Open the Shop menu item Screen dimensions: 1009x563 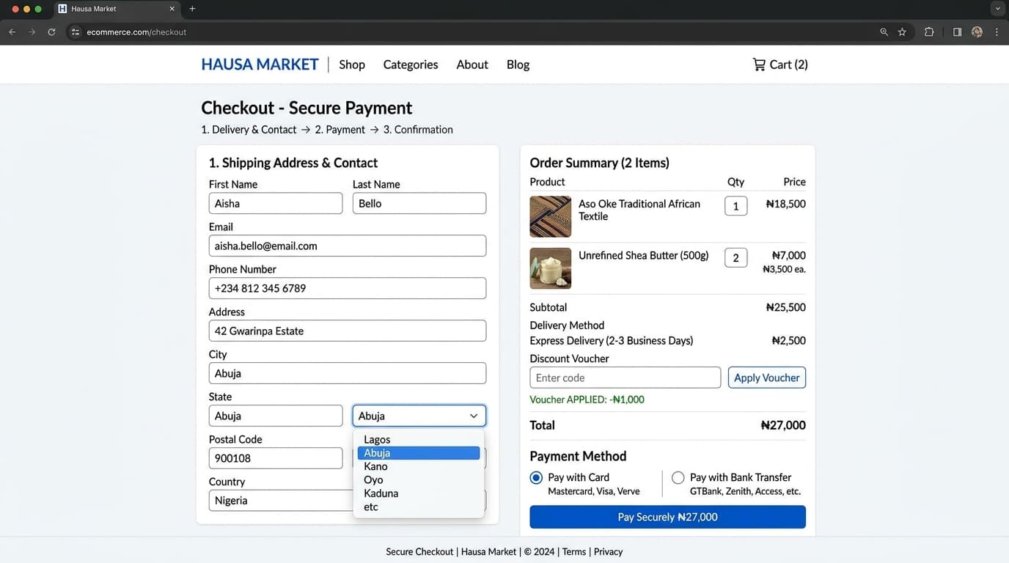click(x=352, y=65)
